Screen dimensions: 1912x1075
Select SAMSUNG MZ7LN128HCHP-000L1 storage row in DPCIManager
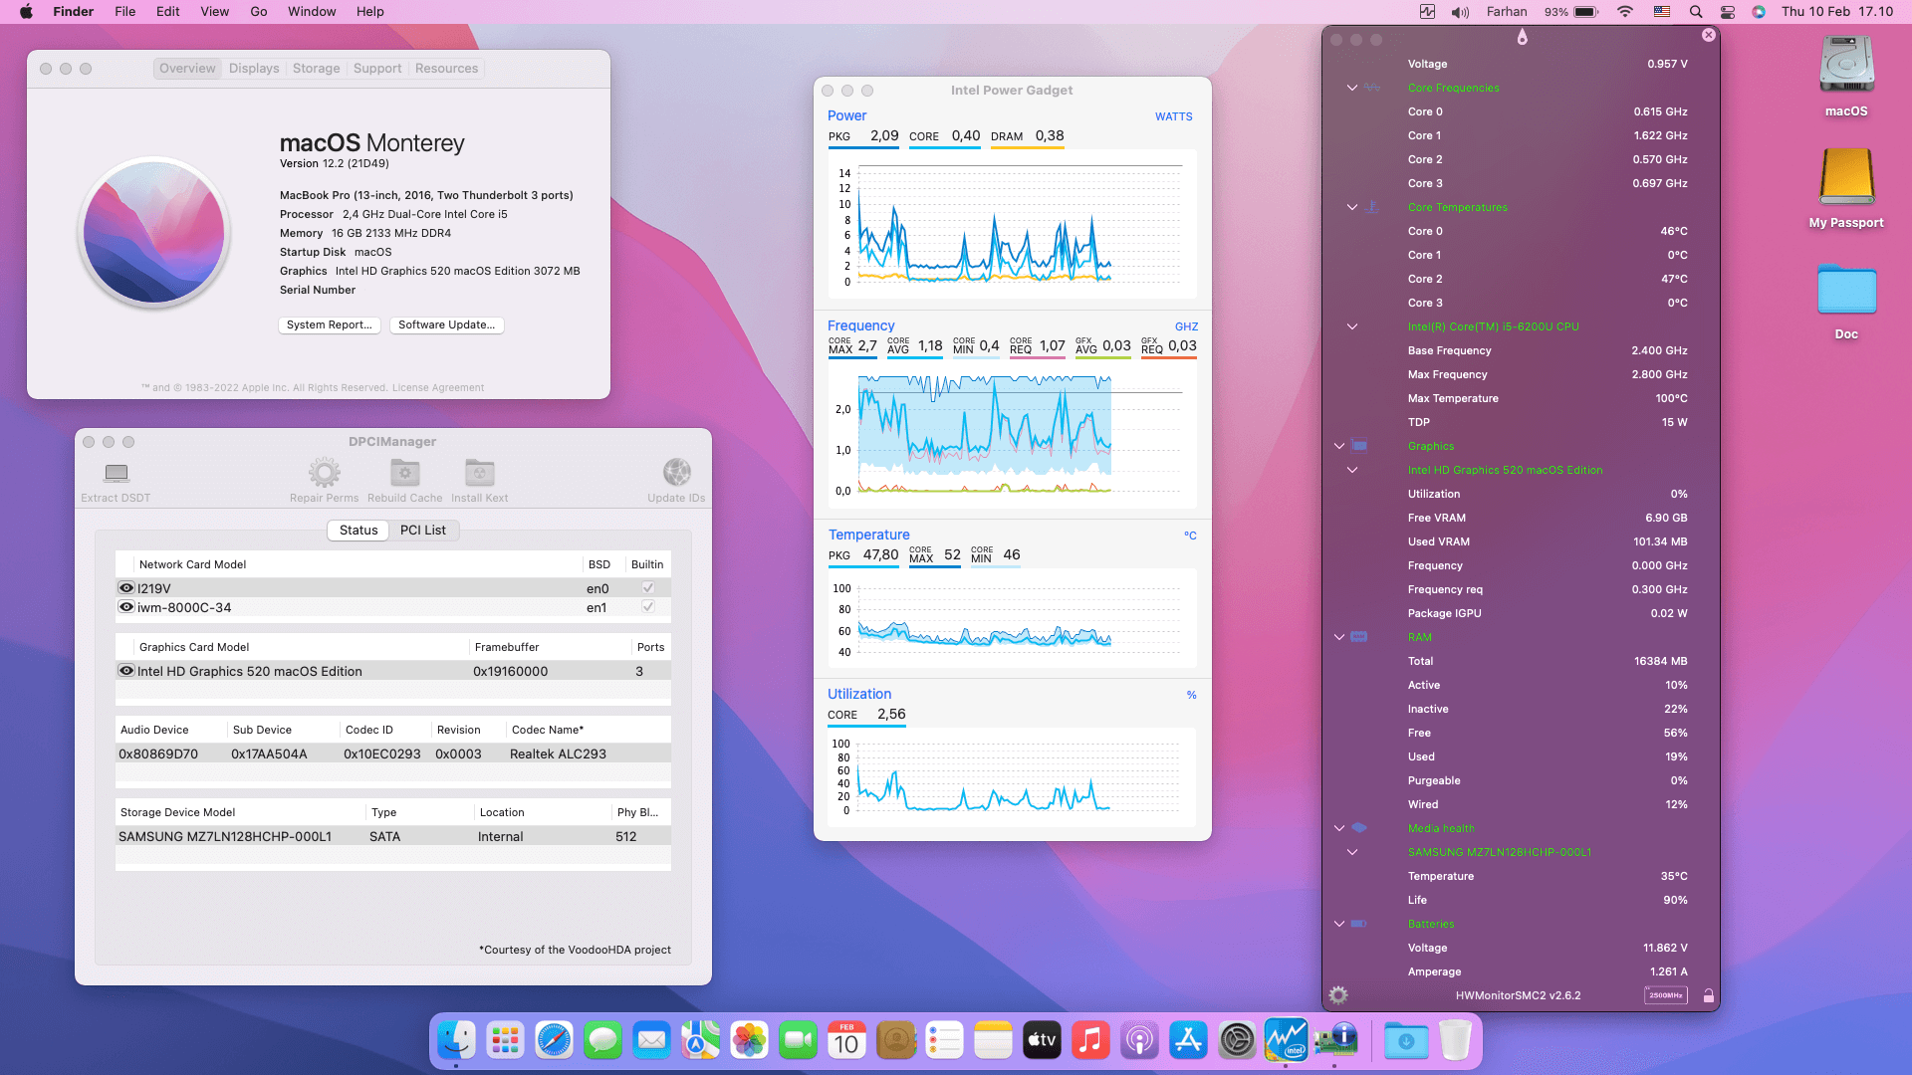[392, 836]
